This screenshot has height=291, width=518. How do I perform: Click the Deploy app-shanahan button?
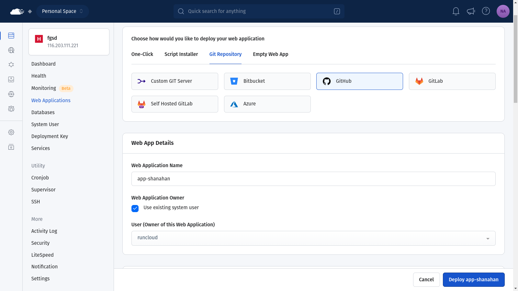click(x=473, y=280)
